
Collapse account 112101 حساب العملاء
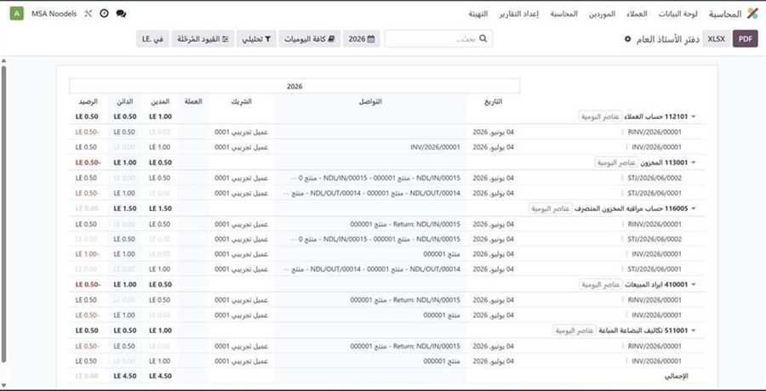(694, 117)
